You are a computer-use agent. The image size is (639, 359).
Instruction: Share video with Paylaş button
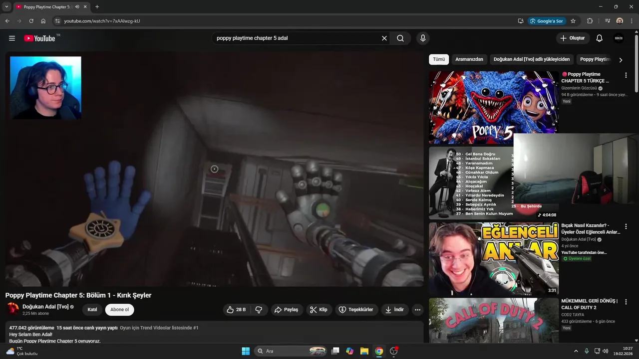point(287,310)
